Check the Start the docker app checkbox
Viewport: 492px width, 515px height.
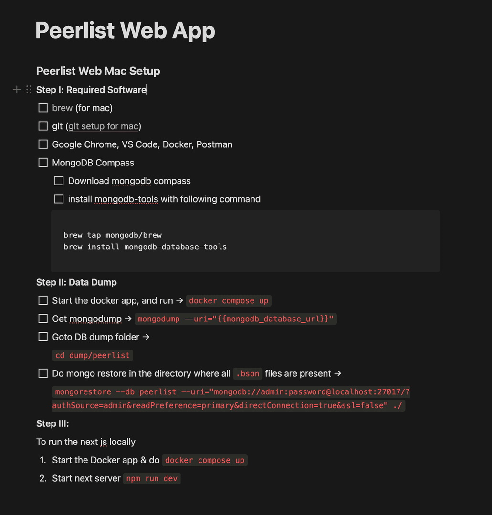tap(43, 300)
